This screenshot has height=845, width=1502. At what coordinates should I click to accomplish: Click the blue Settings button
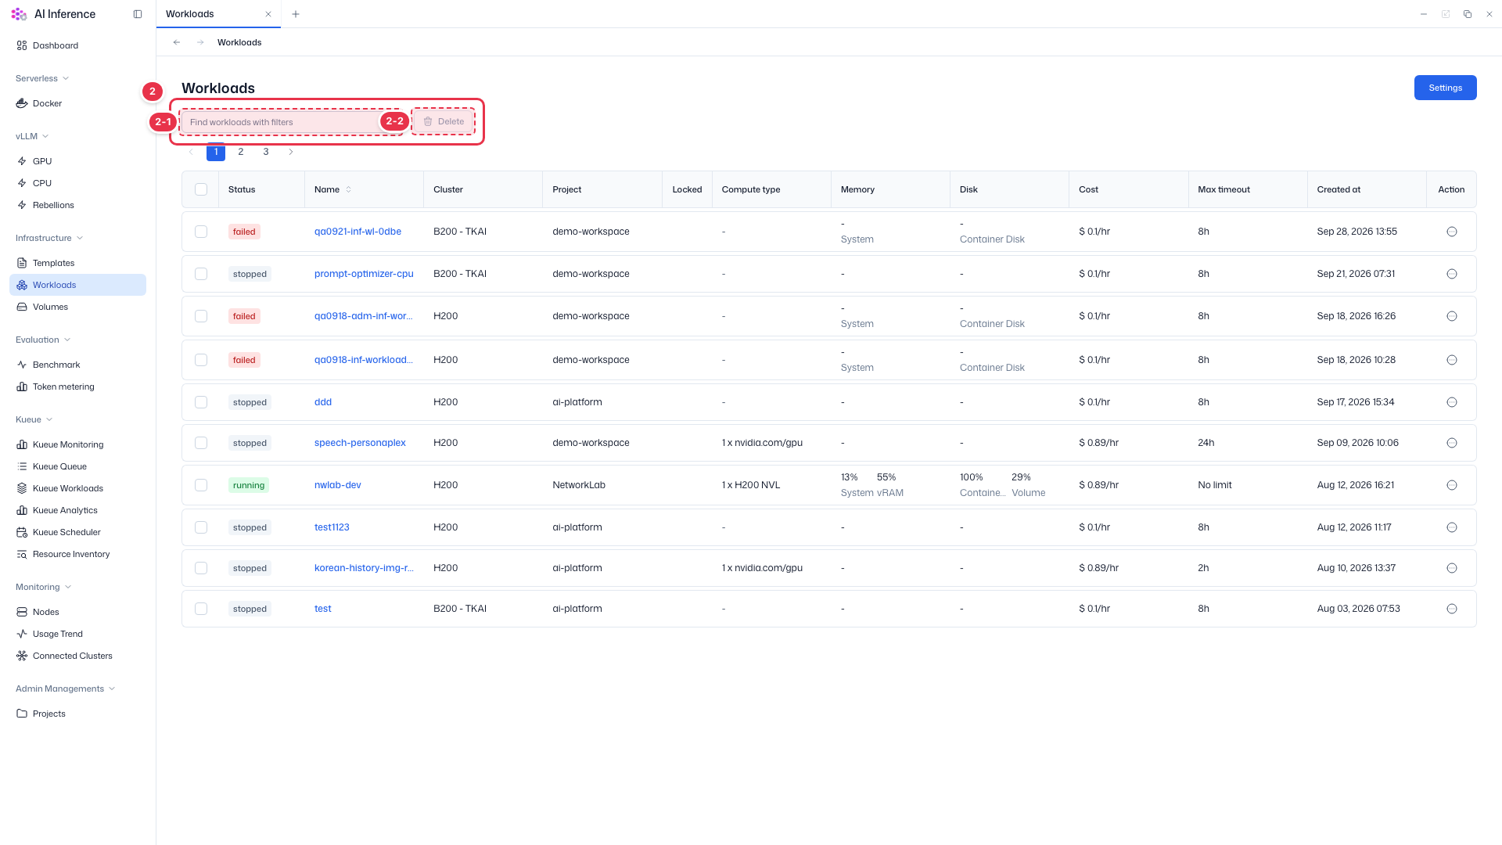click(x=1445, y=88)
